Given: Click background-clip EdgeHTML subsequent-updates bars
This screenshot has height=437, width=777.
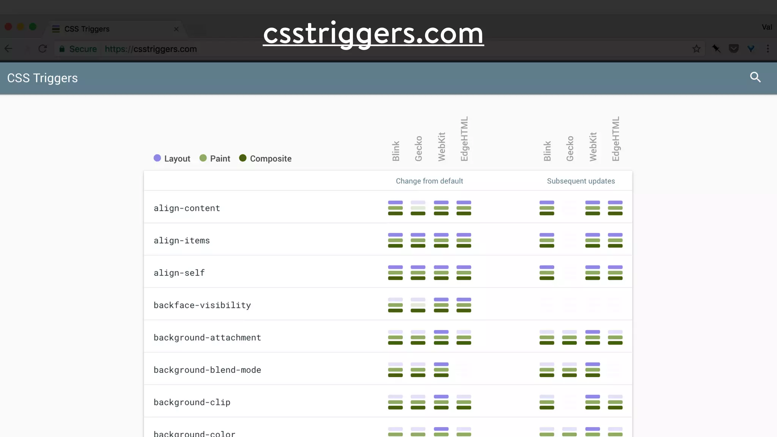Looking at the screenshot, I should pyautogui.click(x=615, y=402).
